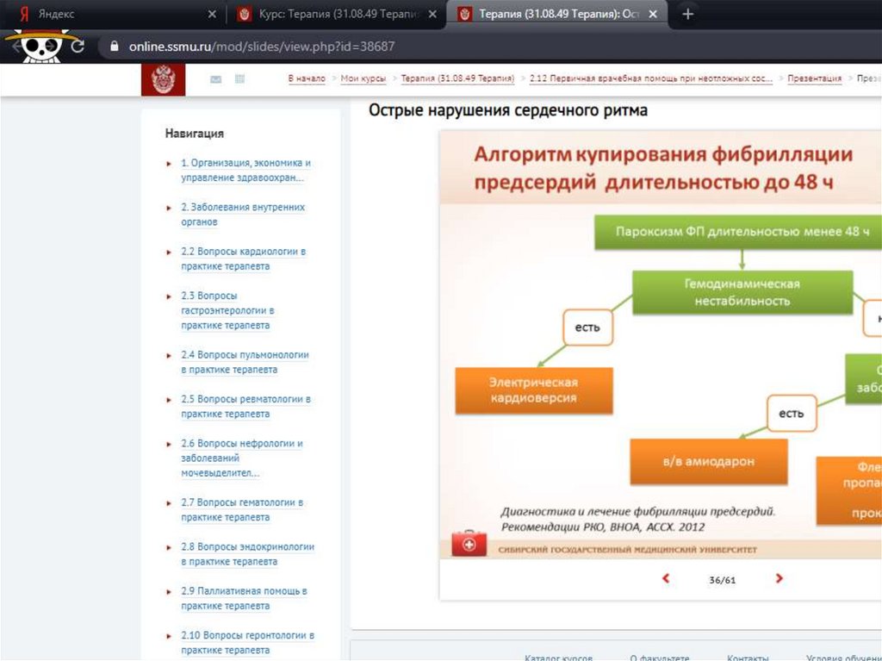
Task: Open the messages envelope icon
Action: (216, 79)
